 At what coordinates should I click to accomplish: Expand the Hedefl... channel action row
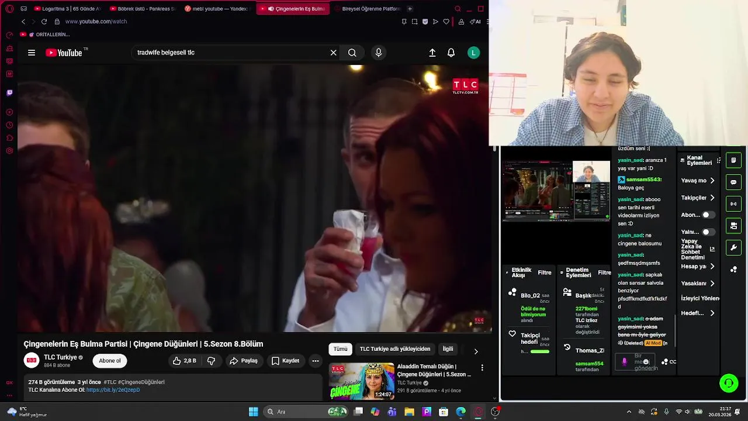pyautogui.click(x=698, y=313)
